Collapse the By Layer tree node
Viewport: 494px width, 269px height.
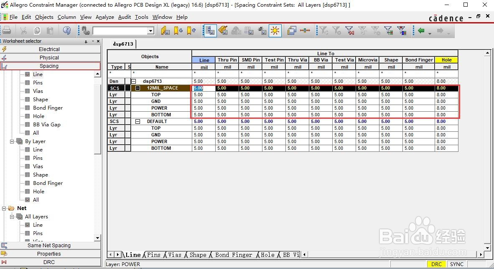[12, 141]
